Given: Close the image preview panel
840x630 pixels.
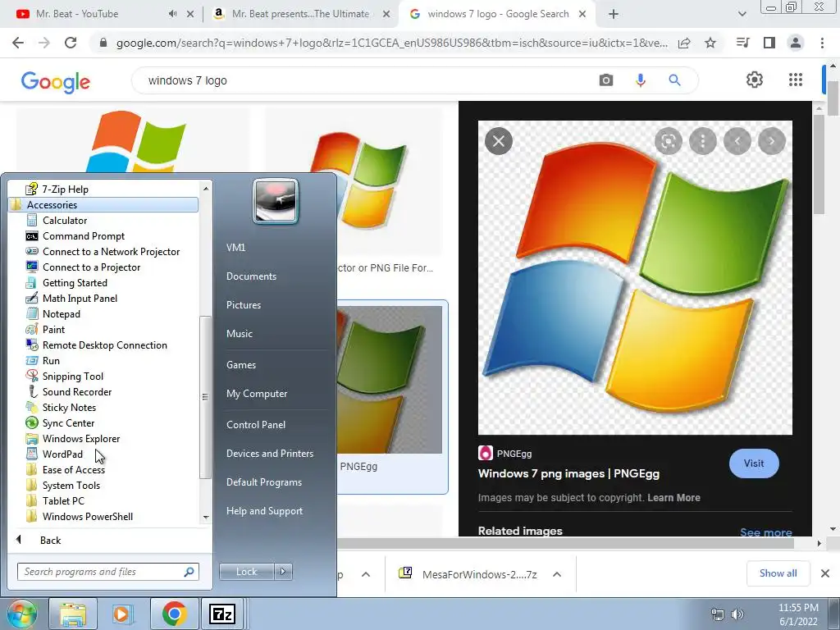Looking at the screenshot, I should click(x=498, y=141).
